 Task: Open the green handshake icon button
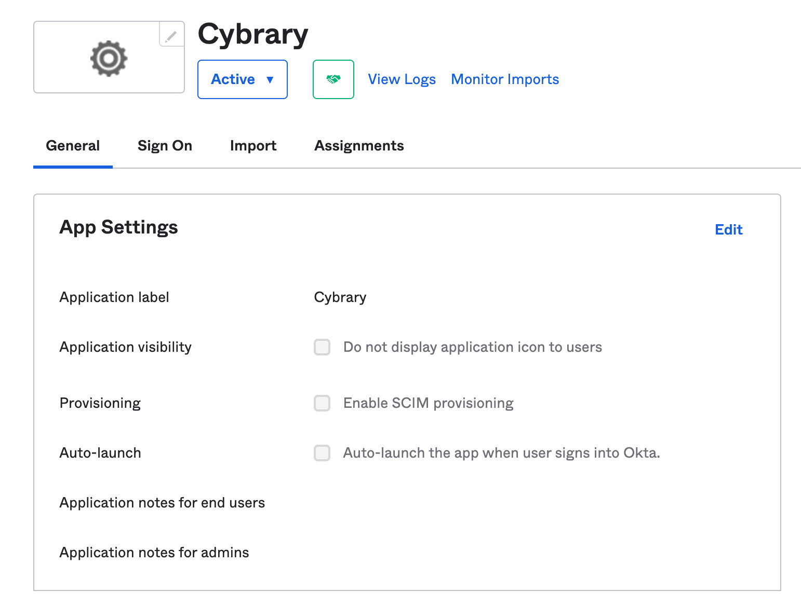(333, 79)
